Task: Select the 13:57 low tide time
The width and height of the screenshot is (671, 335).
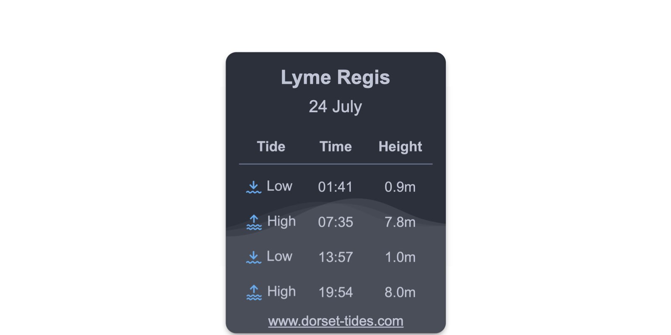Action: point(335,257)
